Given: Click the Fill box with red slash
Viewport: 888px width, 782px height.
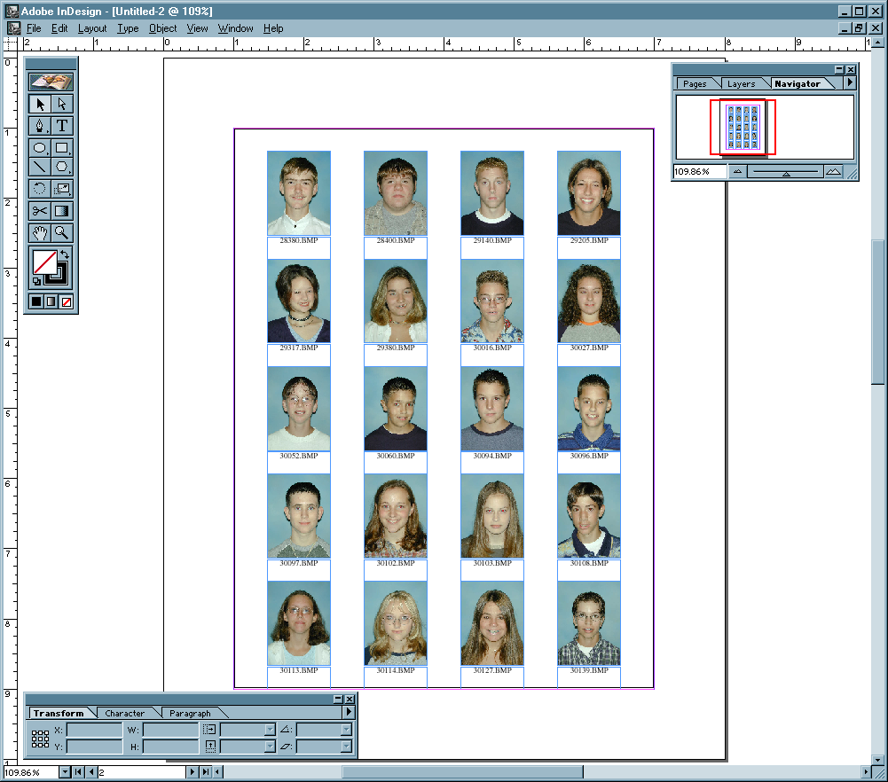Looking at the screenshot, I should click(x=44, y=262).
